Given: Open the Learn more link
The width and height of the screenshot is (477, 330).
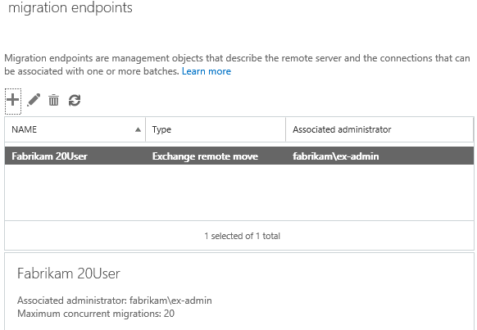Looking at the screenshot, I should 207,71.
